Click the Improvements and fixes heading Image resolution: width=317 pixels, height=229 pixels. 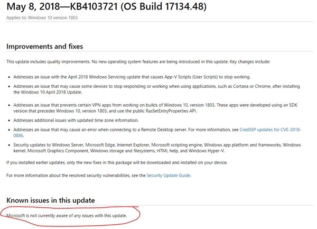tap(45, 47)
